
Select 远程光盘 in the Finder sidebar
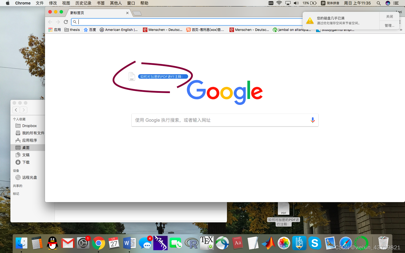28,177
